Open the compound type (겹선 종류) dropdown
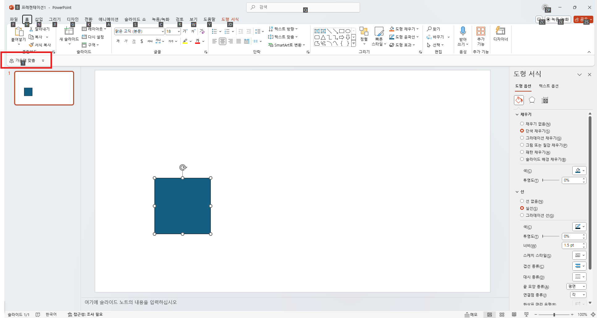The height and width of the screenshot is (318, 597). (579, 266)
